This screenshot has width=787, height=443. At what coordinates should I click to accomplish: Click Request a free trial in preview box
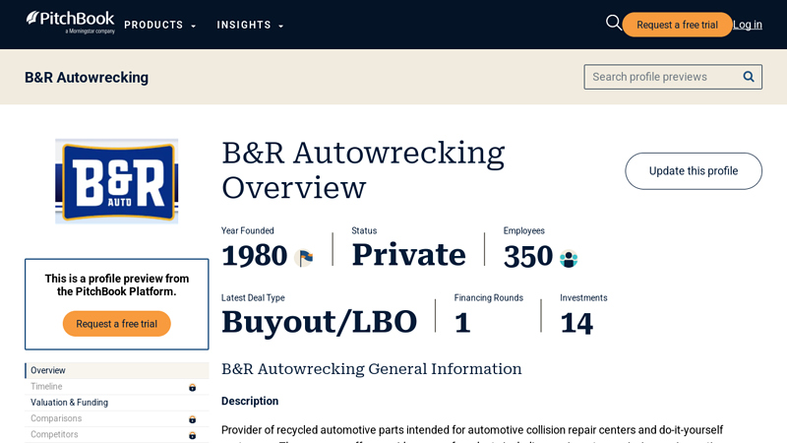tap(116, 324)
